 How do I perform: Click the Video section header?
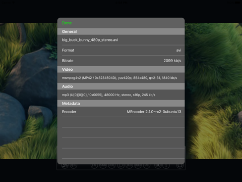(121, 69)
